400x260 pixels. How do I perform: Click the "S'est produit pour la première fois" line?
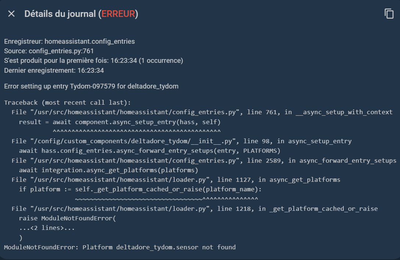(x=93, y=61)
